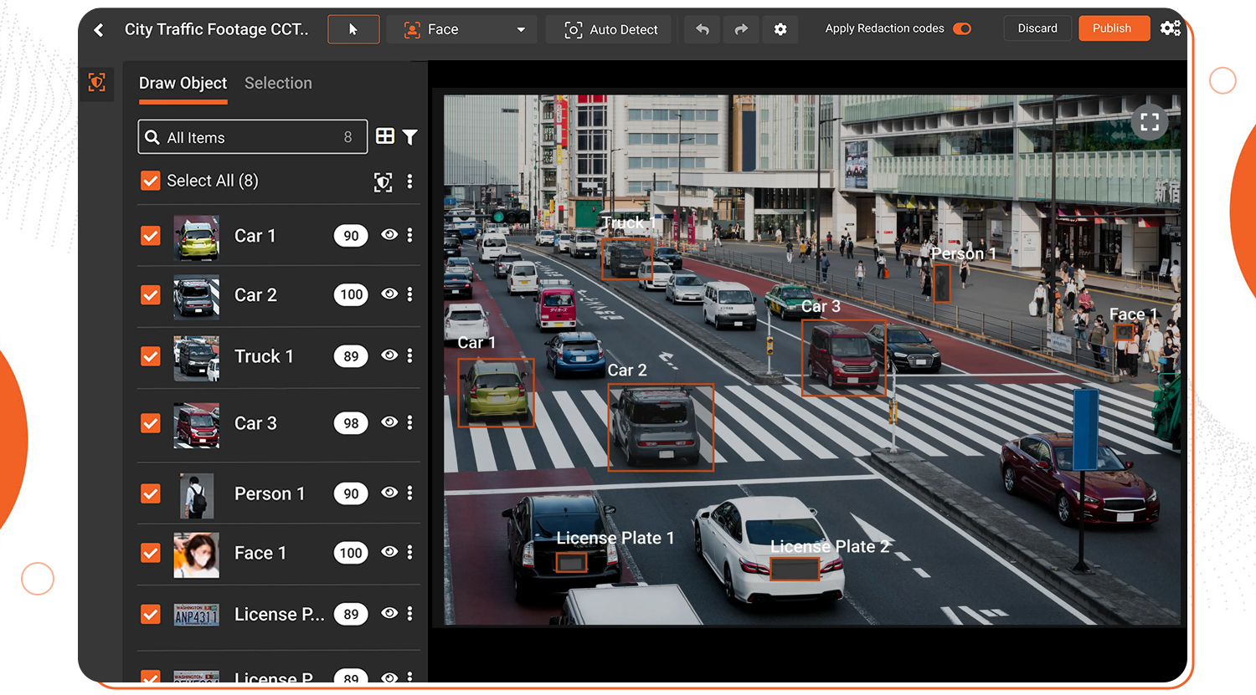1256x695 pixels.
Task: Open the Draw Object tab
Action: pyautogui.click(x=183, y=83)
